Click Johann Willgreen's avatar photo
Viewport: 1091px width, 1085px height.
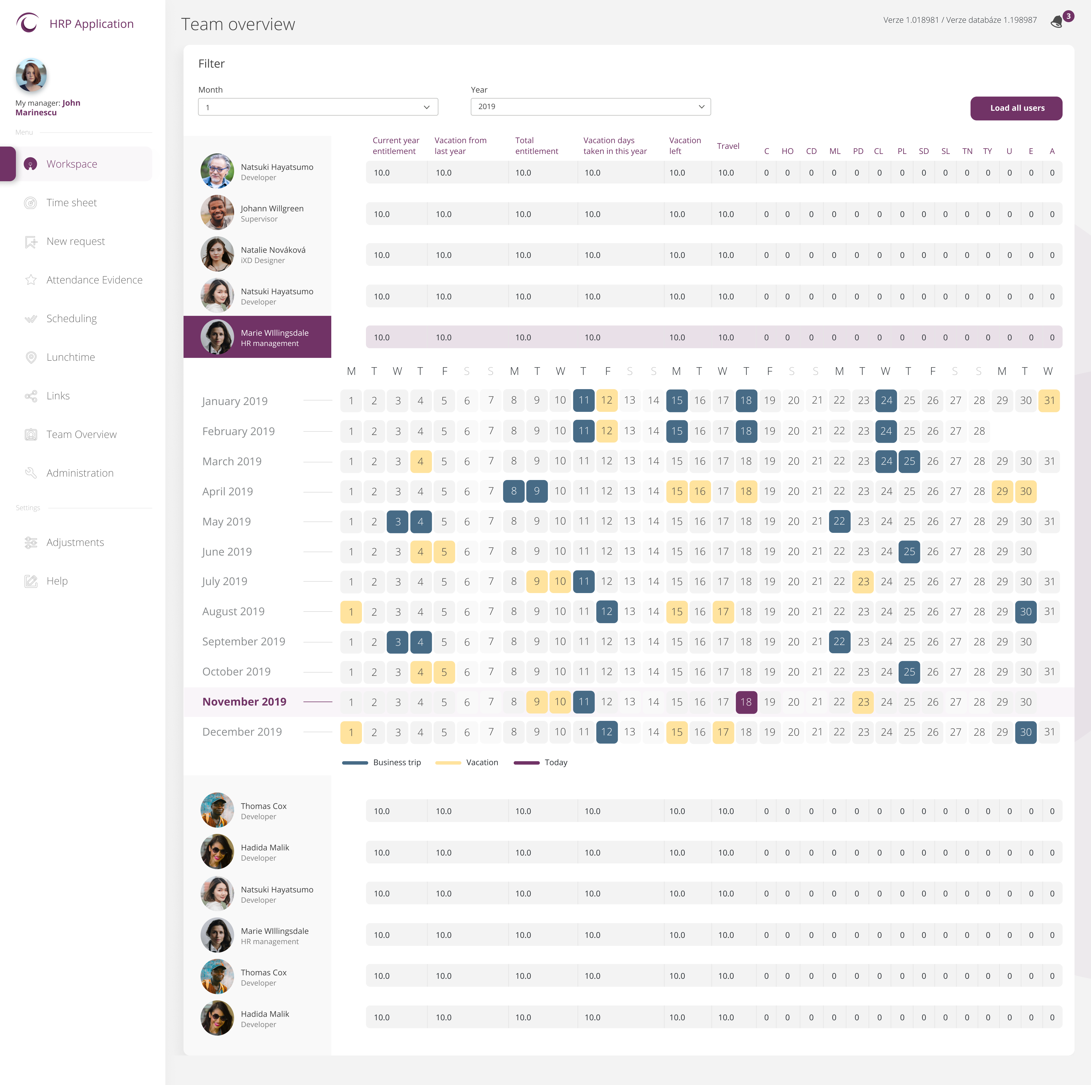(x=217, y=212)
